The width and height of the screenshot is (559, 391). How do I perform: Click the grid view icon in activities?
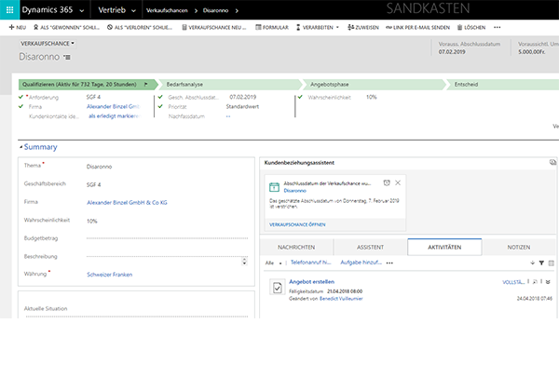(x=552, y=263)
